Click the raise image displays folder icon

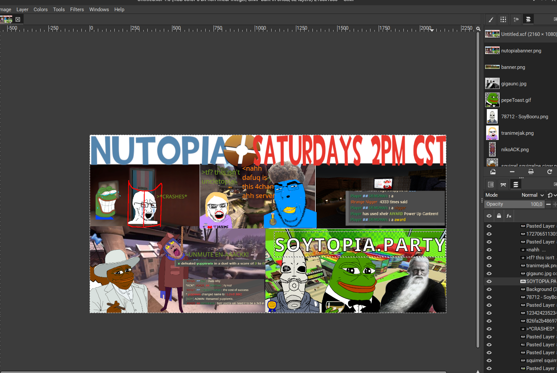tap(493, 172)
